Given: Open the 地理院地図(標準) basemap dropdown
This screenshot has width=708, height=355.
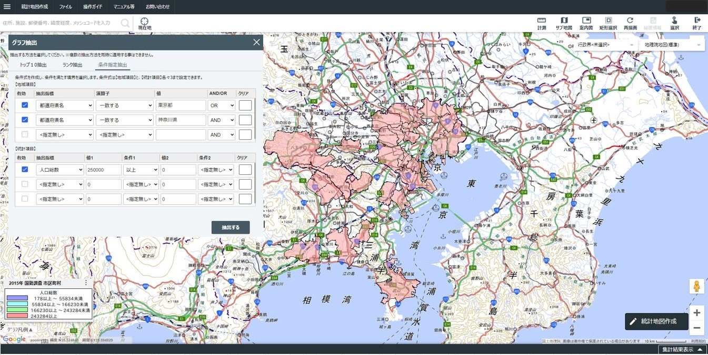Looking at the screenshot, I should coord(672,45).
